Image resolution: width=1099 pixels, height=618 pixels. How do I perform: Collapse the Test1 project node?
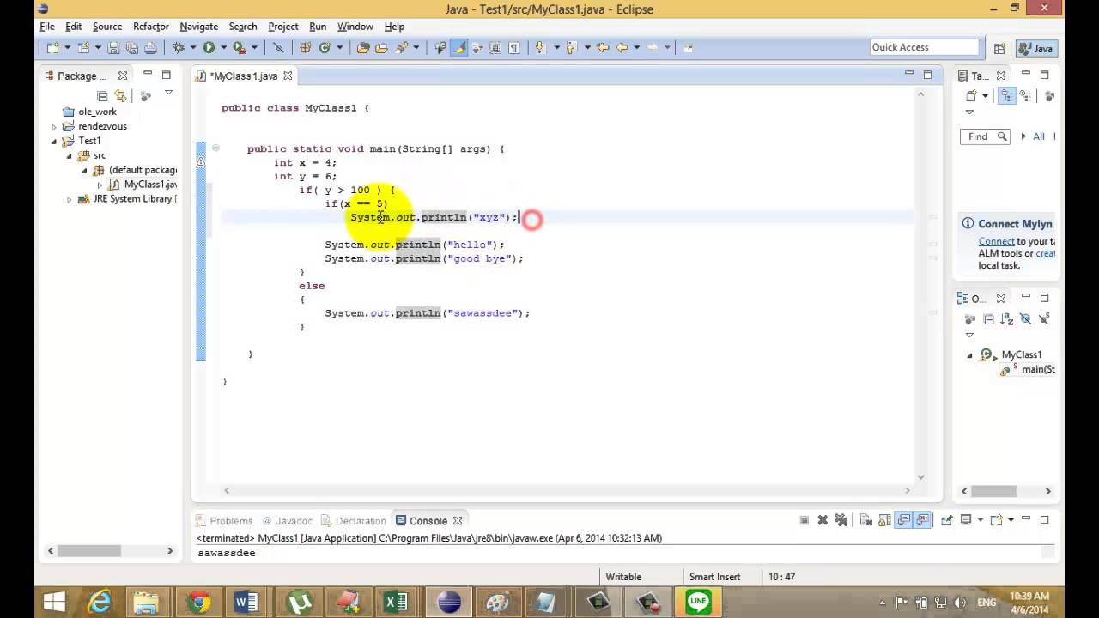click(54, 141)
